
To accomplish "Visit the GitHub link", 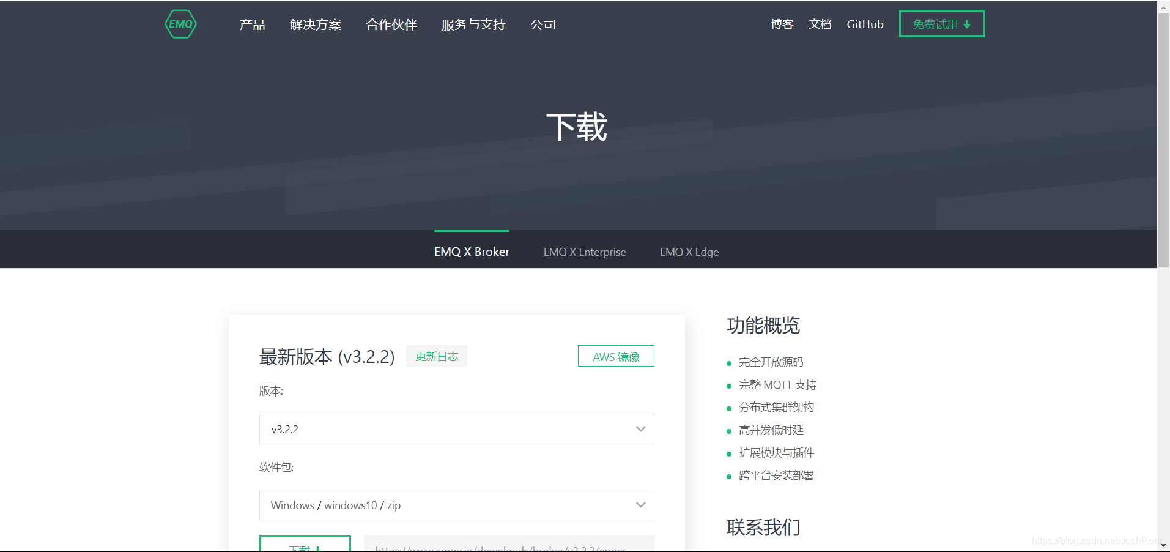I will click(x=865, y=24).
